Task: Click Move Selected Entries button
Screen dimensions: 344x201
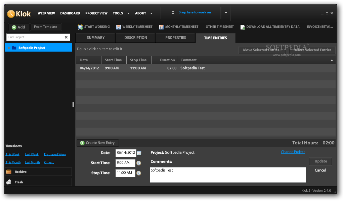Action: click(262, 50)
